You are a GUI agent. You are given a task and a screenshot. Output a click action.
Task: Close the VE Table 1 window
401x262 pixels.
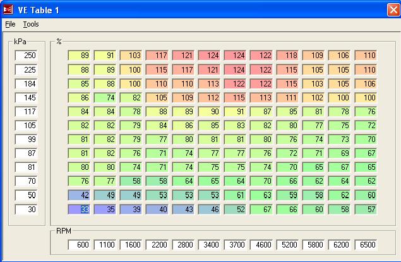point(393,9)
